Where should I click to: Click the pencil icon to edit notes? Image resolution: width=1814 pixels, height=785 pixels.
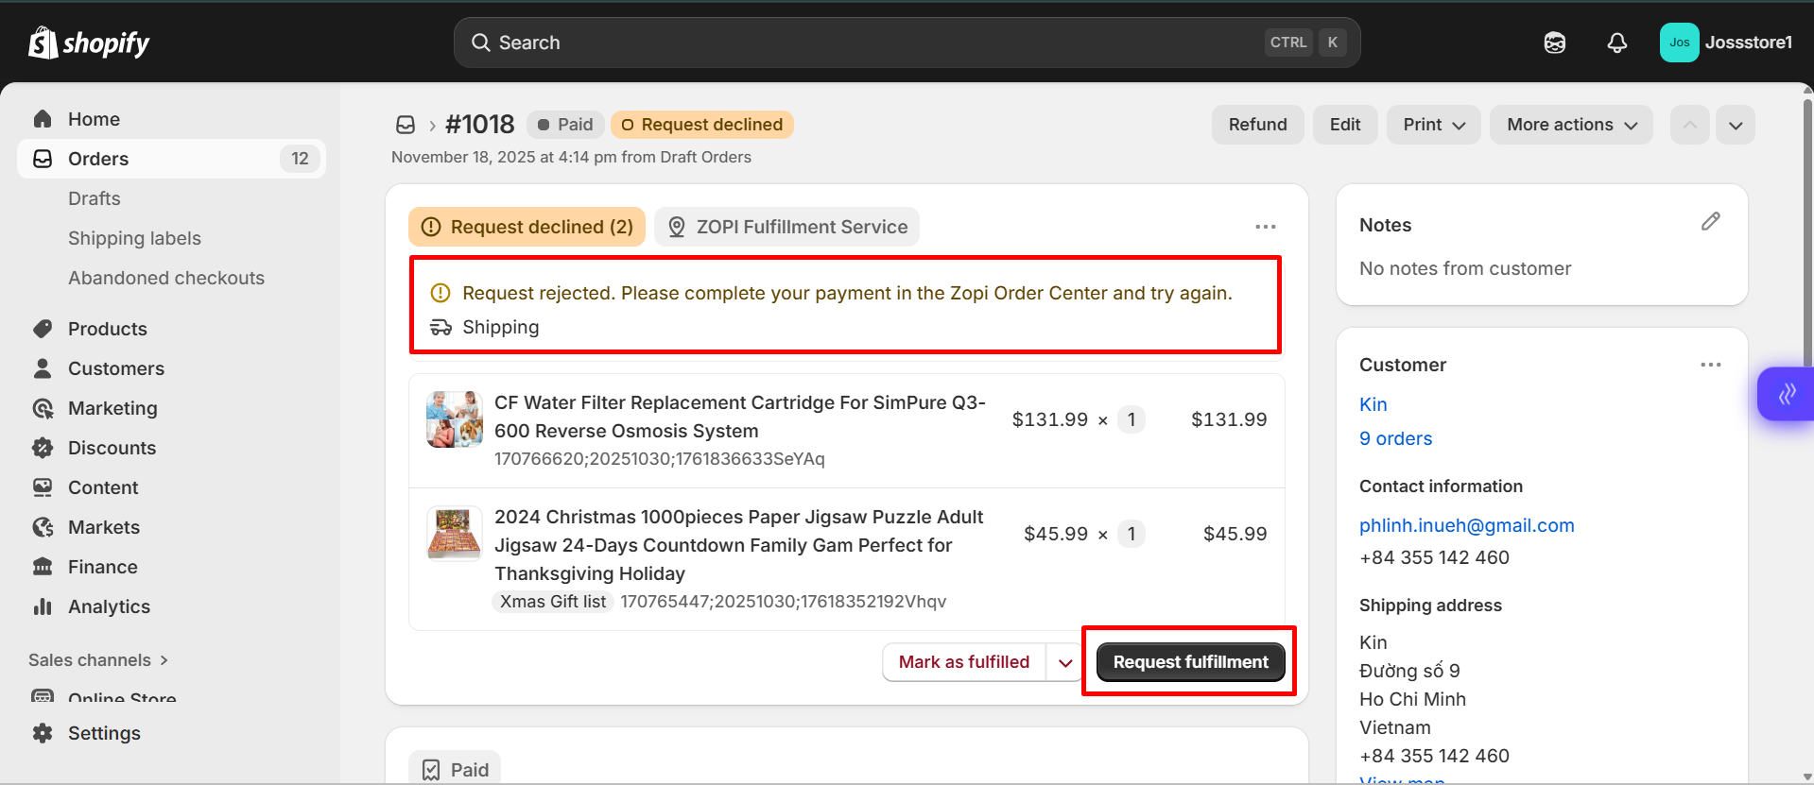click(x=1710, y=222)
